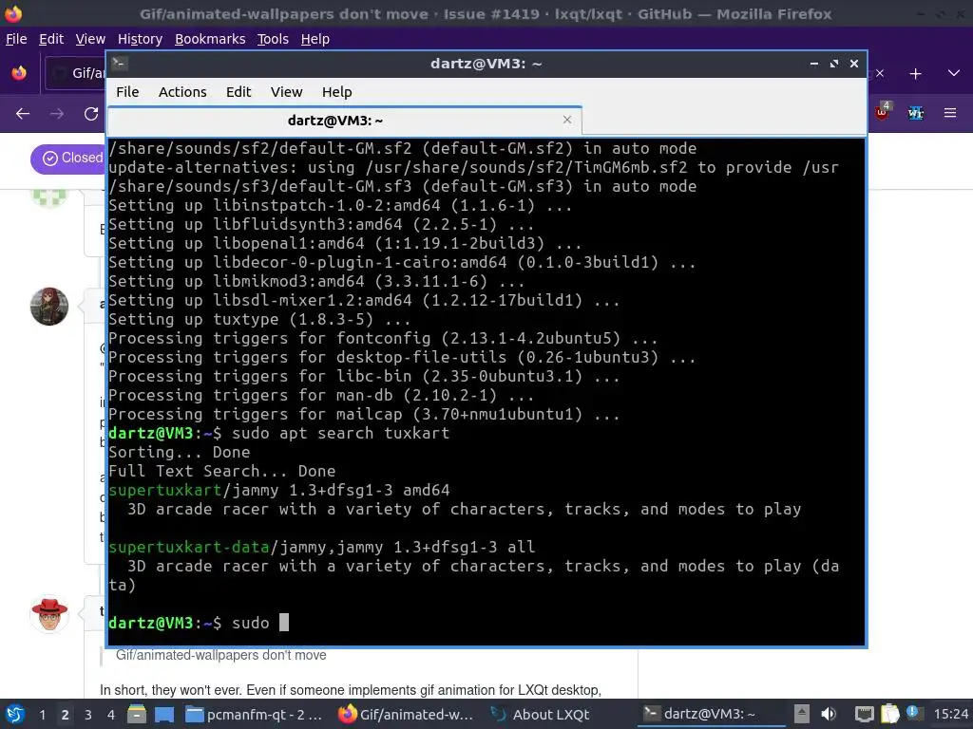Image resolution: width=973 pixels, height=729 pixels.
Task: Click 'Full Text Search... Done' line
Action: [x=221, y=471]
